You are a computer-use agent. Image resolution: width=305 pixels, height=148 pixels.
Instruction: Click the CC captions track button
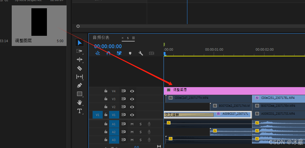(152, 53)
